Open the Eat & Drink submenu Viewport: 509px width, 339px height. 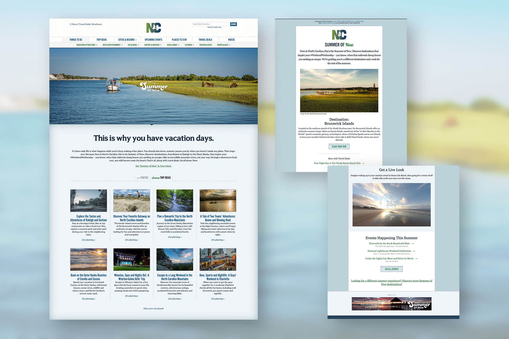pyautogui.click(x=133, y=45)
